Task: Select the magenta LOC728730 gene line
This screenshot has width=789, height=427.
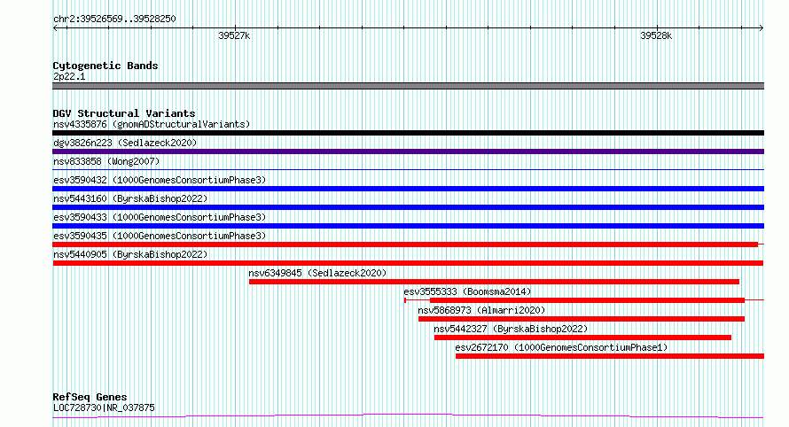Action: point(408,416)
